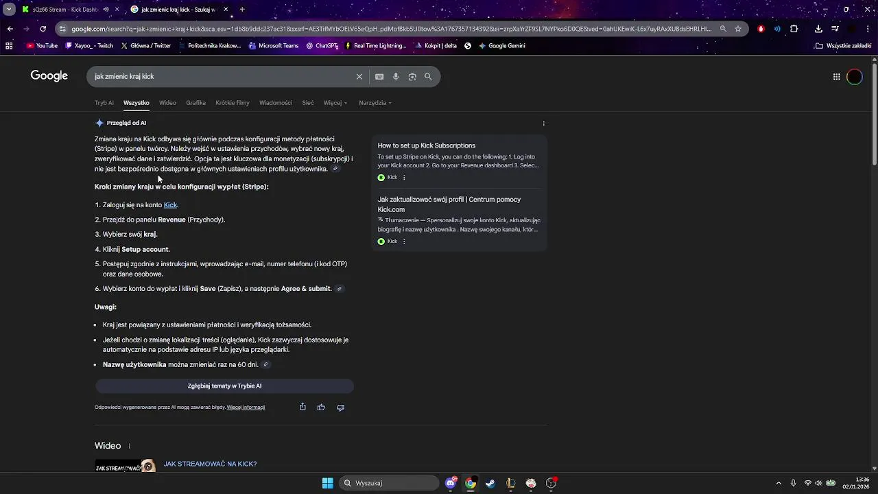
Task: Open Chrome downloads
Action: [818, 29]
